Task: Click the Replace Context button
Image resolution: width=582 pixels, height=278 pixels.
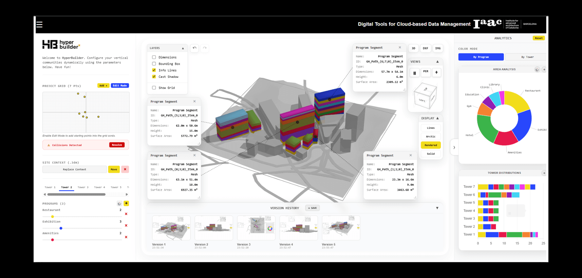Action: point(74,169)
